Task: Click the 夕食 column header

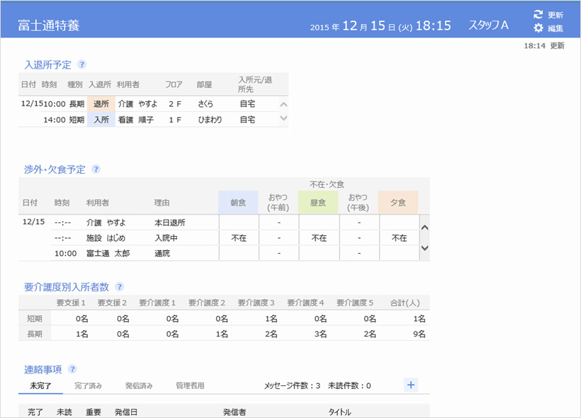Action: [398, 202]
